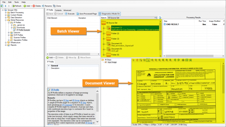
Task: Expand the Lexicons tree node
Action: [x=9, y=32]
